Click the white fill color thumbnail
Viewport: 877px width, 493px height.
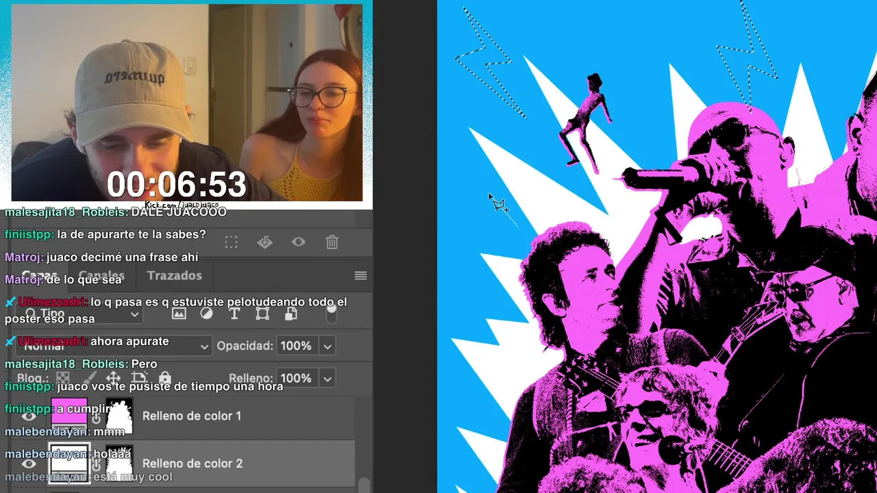(69, 464)
